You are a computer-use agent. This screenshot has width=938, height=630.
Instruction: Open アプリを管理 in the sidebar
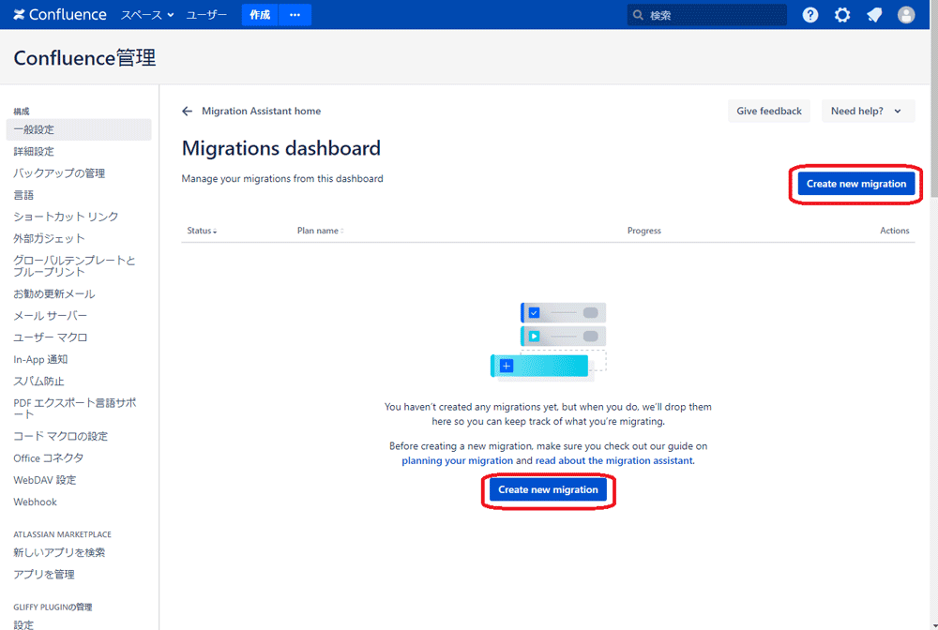pos(44,575)
